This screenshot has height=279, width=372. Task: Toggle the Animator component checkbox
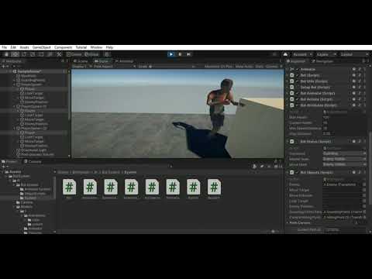[x=298, y=69]
